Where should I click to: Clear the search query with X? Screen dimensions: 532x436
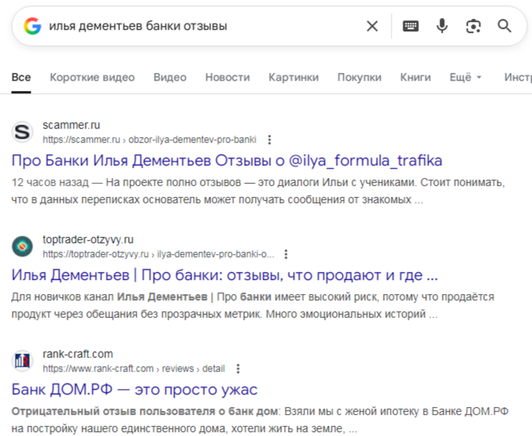(x=372, y=26)
